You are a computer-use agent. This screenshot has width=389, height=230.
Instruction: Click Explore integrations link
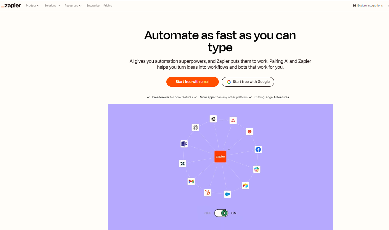tap(370, 6)
